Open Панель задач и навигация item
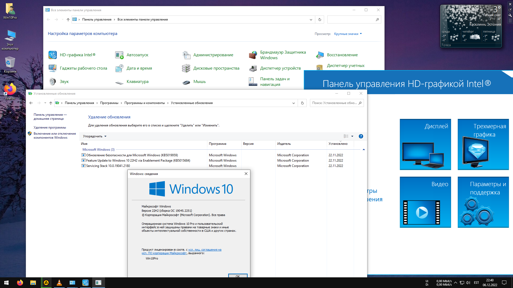The width and height of the screenshot is (513, 288). (269, 82)
